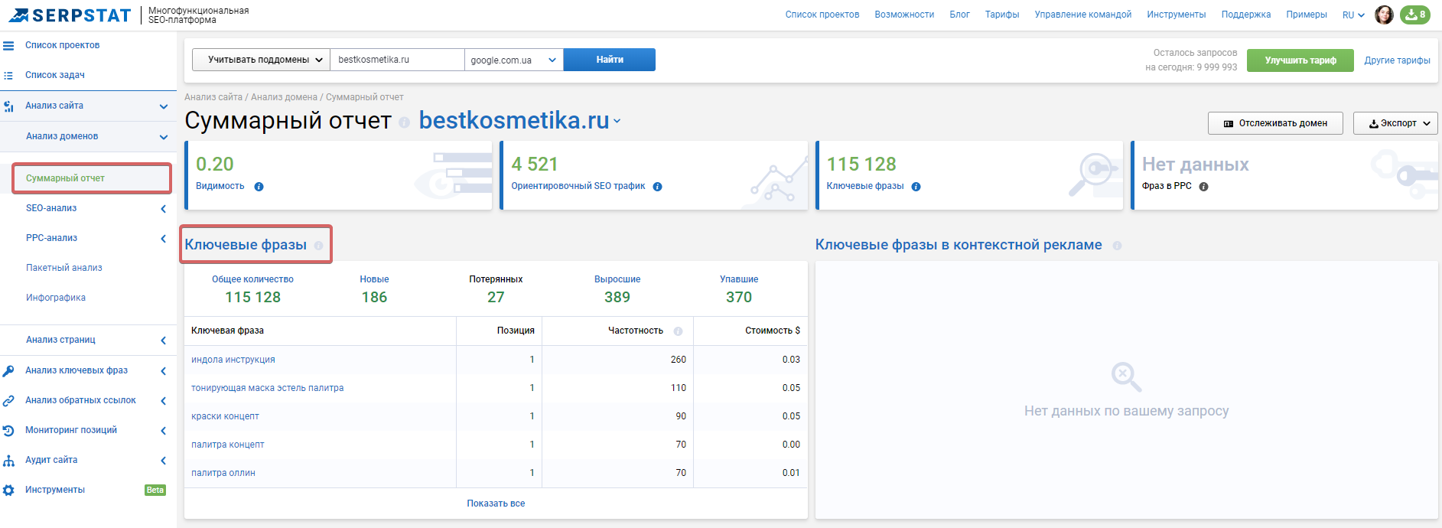Open the hamburger icon beside Список проектов
The height and width of the screenshot is (528, 1442).
(x=8, y=46)
